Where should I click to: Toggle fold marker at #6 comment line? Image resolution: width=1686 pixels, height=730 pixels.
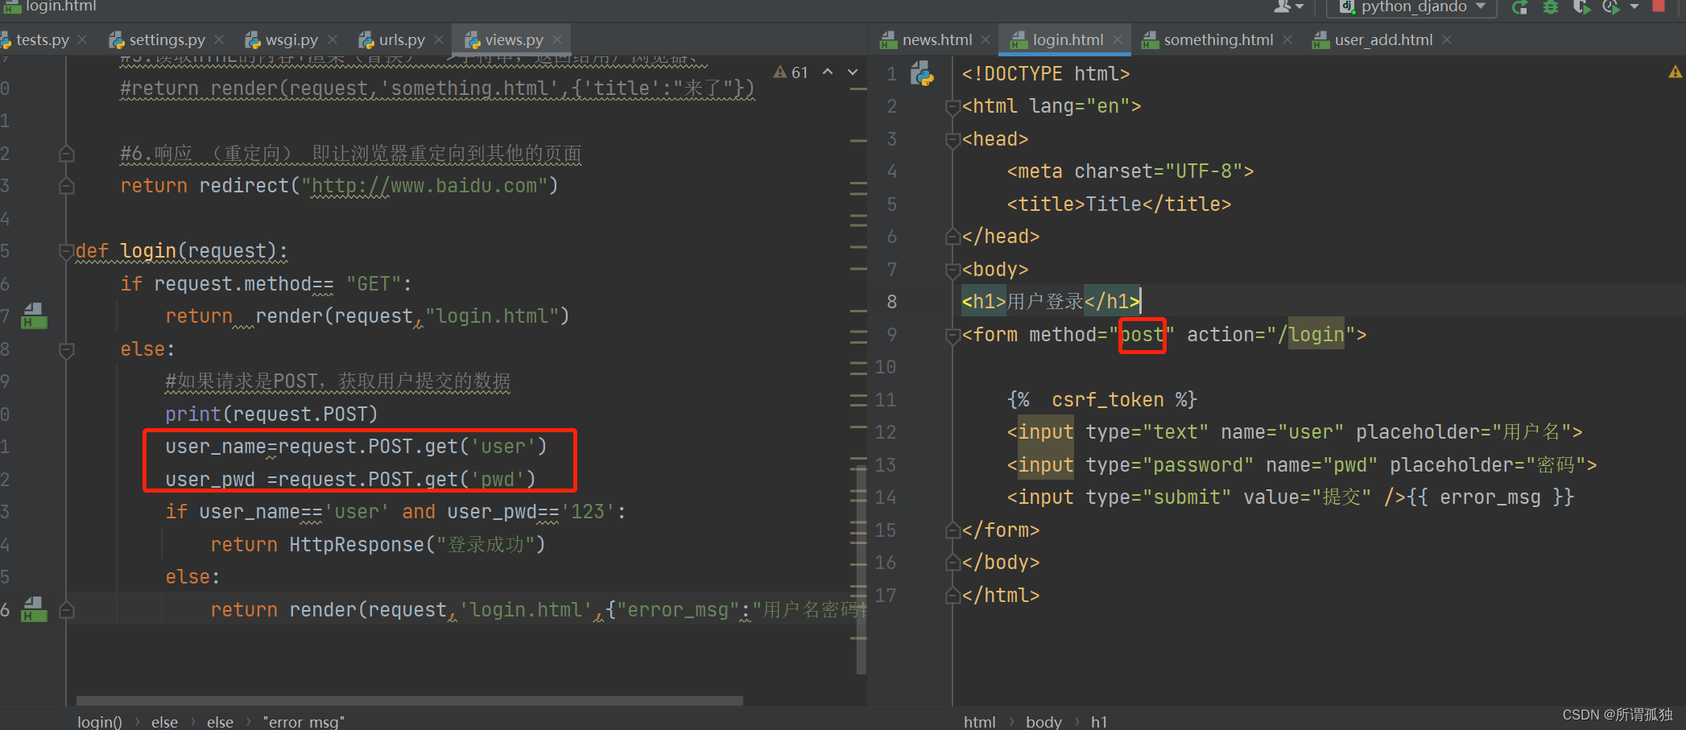click(x=67, y=153)
